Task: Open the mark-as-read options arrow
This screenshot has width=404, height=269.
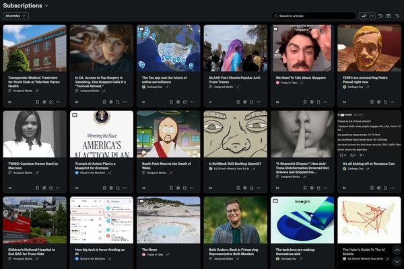Action: (x=372, y=16)
